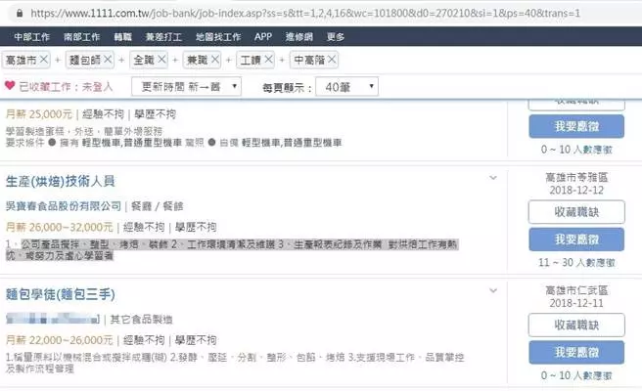This screenshot has width=642, height=391.
Task: Click the 高雄市苓雅區 location text
Action: tap(576, 177)
